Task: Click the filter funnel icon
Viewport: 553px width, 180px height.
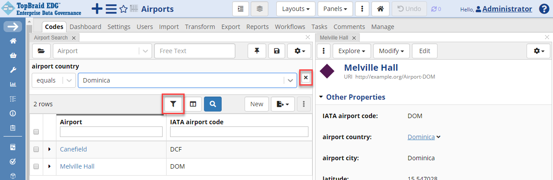Action: click(173, 104)
